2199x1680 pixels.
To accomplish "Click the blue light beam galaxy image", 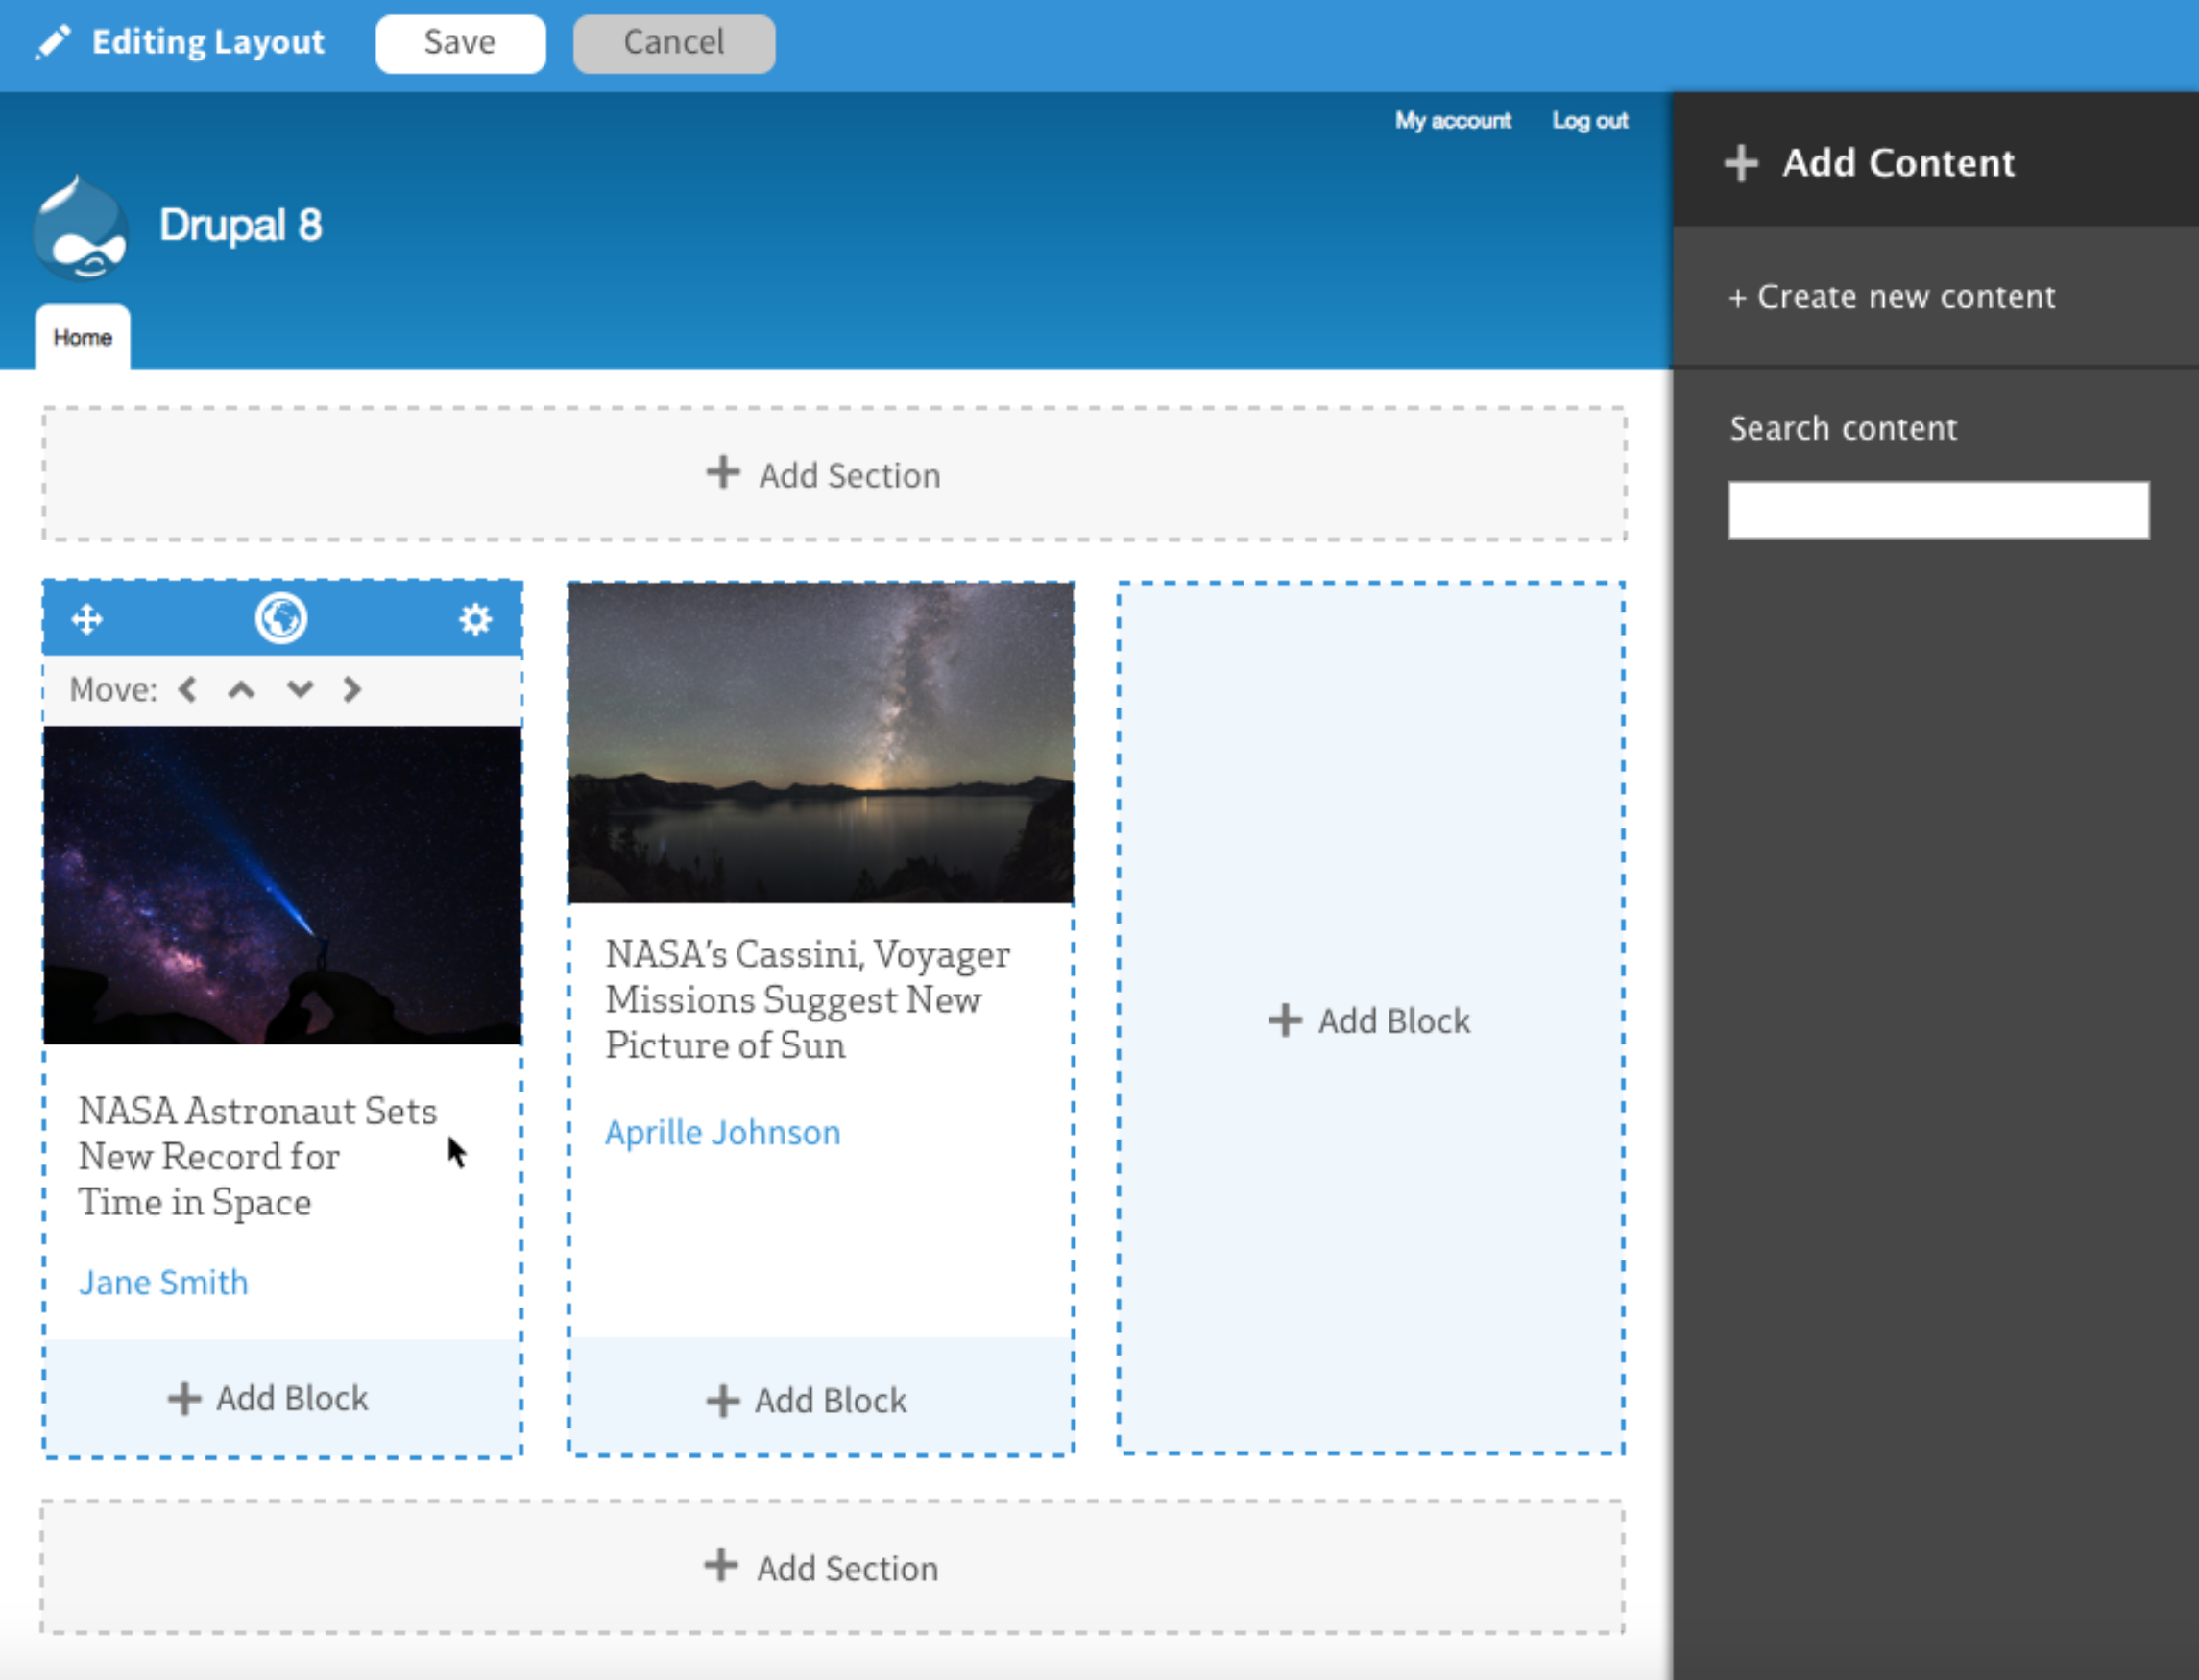I will (x=282, y=885).
